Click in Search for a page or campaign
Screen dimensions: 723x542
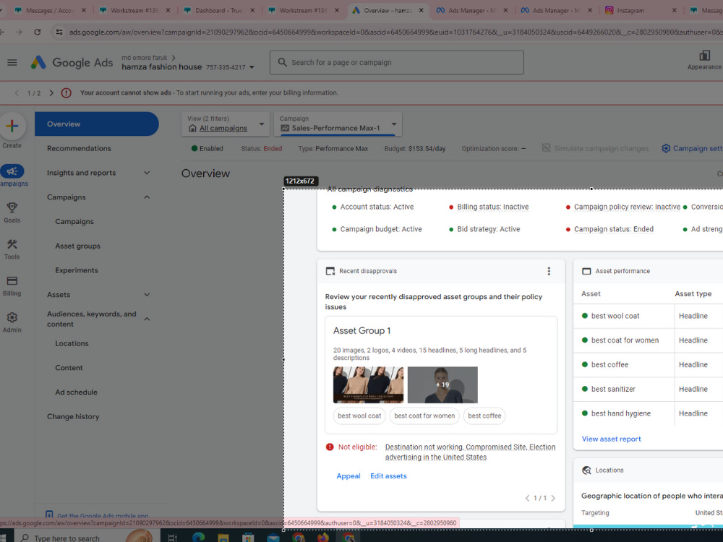click(396, 62)
